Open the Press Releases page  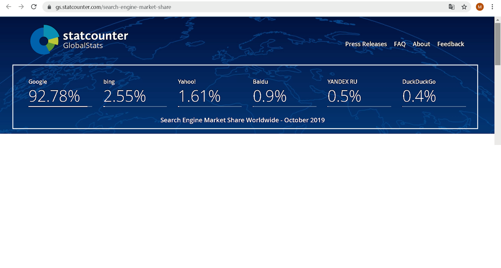coord(366,44)
